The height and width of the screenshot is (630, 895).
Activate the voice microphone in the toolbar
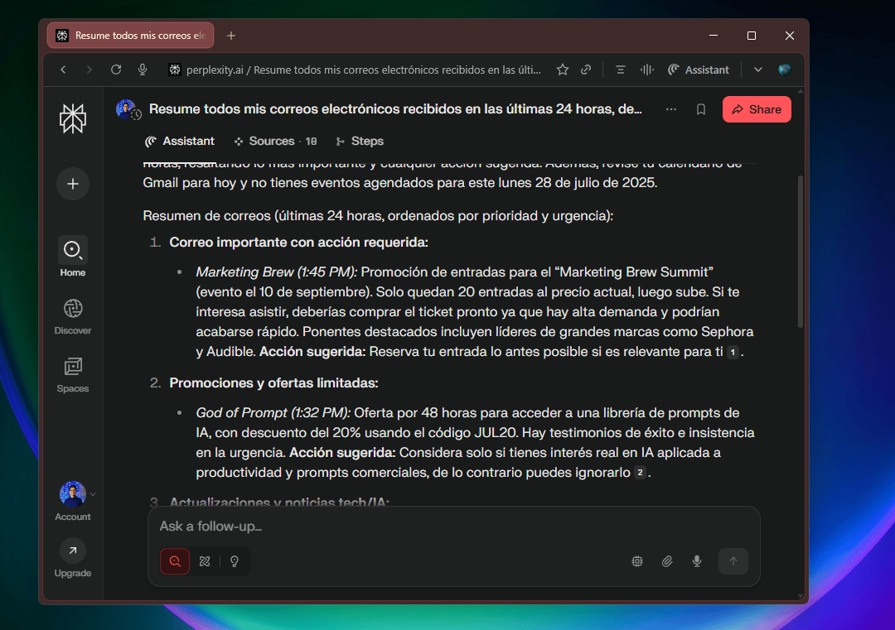pos(143,70)
